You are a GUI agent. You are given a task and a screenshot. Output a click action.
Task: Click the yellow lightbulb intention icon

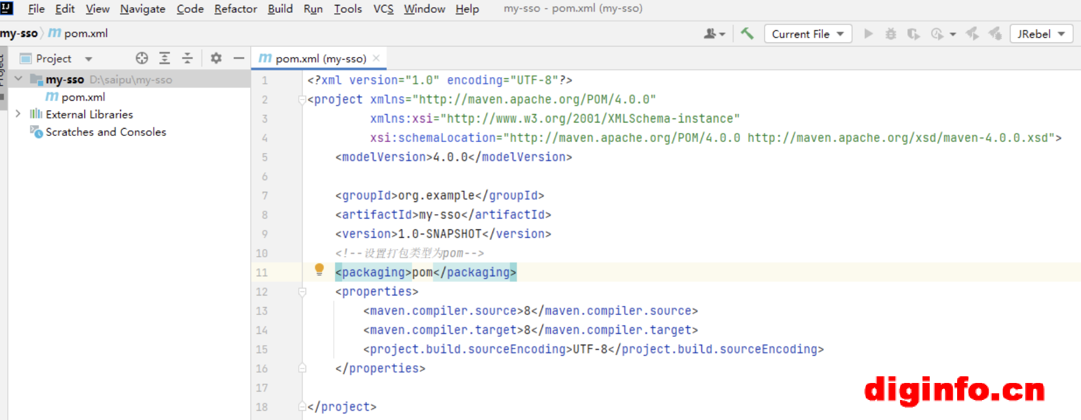pos(319,270)
